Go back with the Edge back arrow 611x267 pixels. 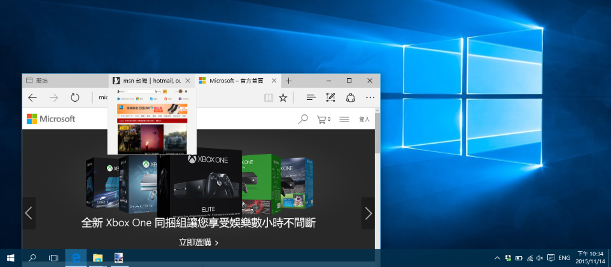(32, 98)
